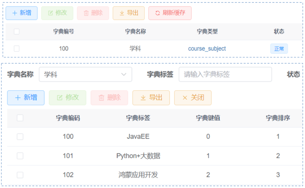The width and height of the screenshot is (305, 188).
Task: Focus the 请输入字典标签 input field
Action: coord(225,74)
